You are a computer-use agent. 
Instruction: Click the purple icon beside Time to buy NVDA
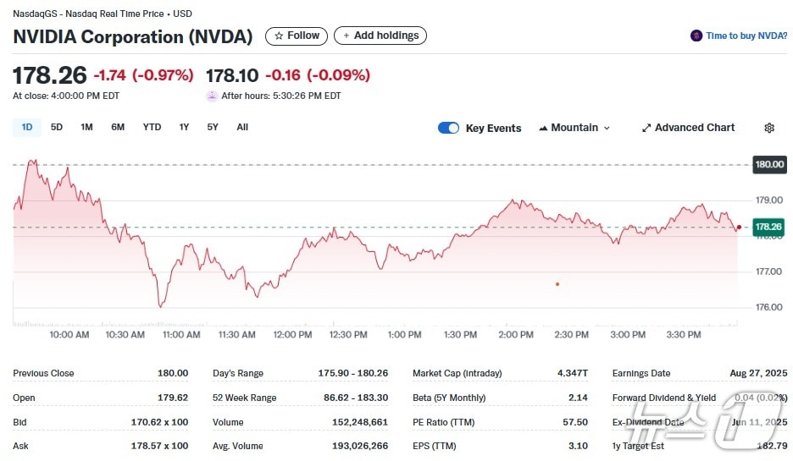pos(696,36)
